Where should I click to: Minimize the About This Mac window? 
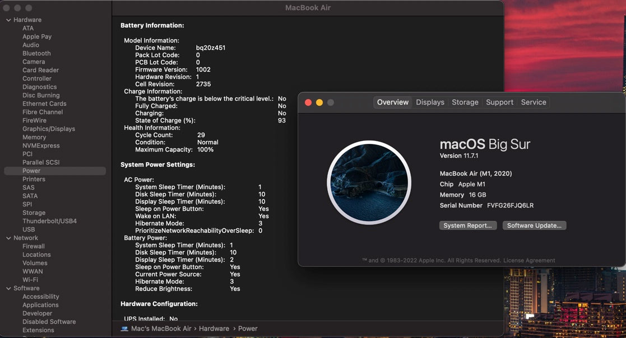tap(319, 102)
